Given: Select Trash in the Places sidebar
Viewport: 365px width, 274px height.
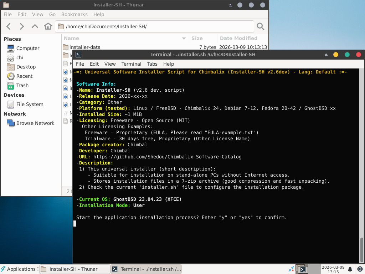Looking at the screenshot, I should (x=22, y=85).
